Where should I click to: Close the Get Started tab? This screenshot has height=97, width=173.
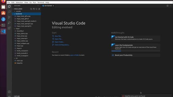[54, 6]
